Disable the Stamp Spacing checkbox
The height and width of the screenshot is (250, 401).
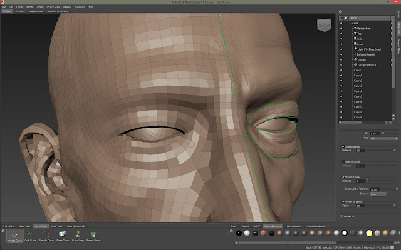click(x=342, y=146)
